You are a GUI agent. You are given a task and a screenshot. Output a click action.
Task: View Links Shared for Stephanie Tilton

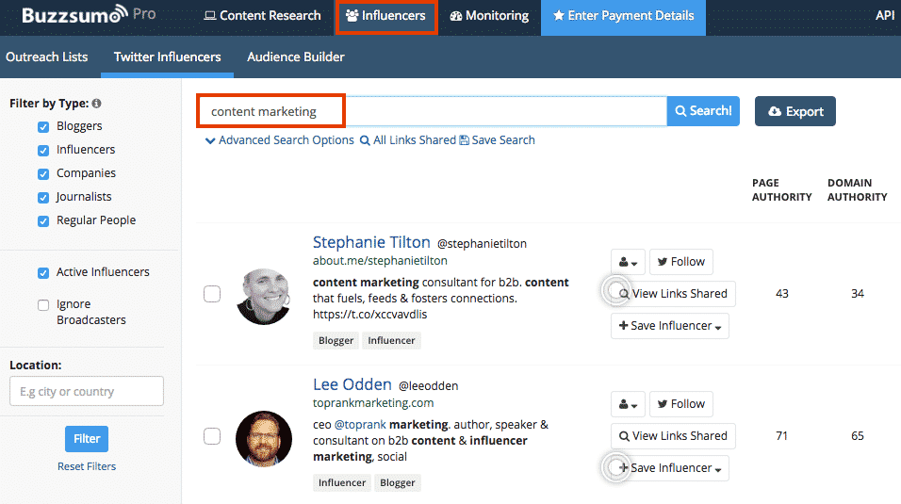pos(674,294)
